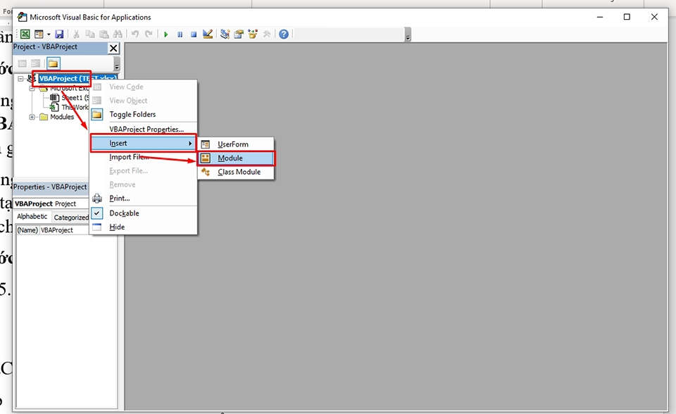The width and height of the screenshot is (676, 414).
Task: Click the Redo arrow icon
Action: 149,34
